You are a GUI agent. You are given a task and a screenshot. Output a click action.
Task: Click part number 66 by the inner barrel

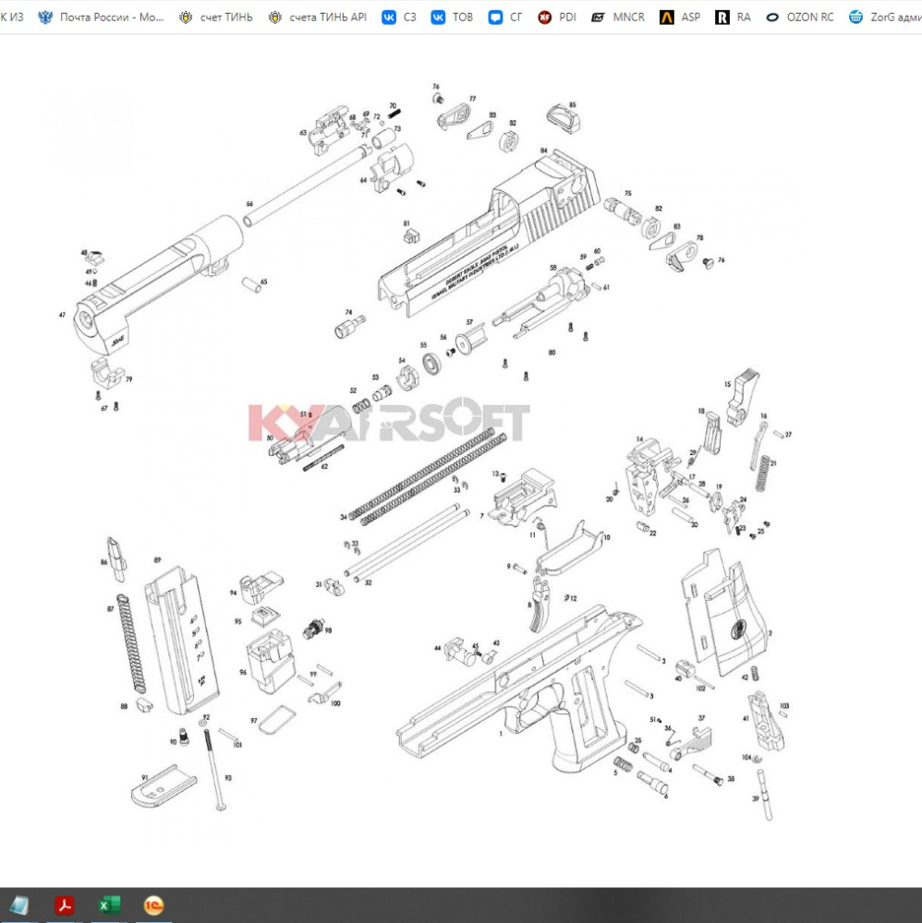tap(249, 204)
